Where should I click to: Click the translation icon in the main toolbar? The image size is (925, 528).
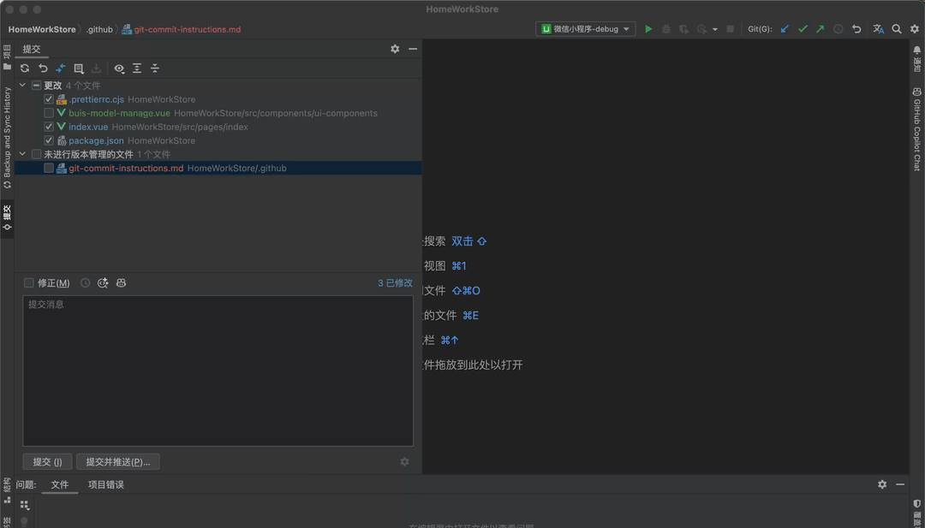coord(877,28)
